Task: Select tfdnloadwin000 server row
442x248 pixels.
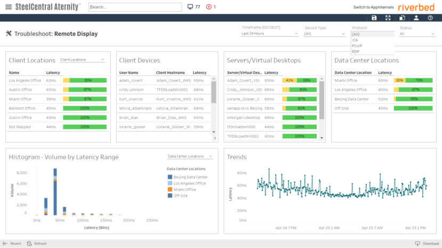Action: 272,127
